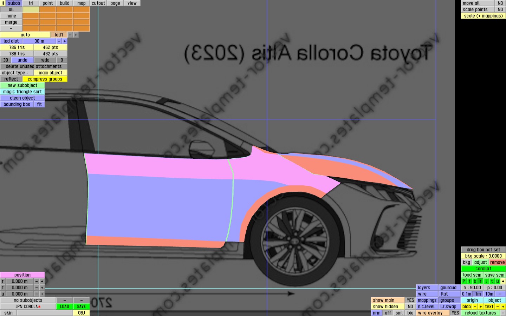Set normals display to sml
The width and height of the screenshot is (506, 316).
click(399, 313)
